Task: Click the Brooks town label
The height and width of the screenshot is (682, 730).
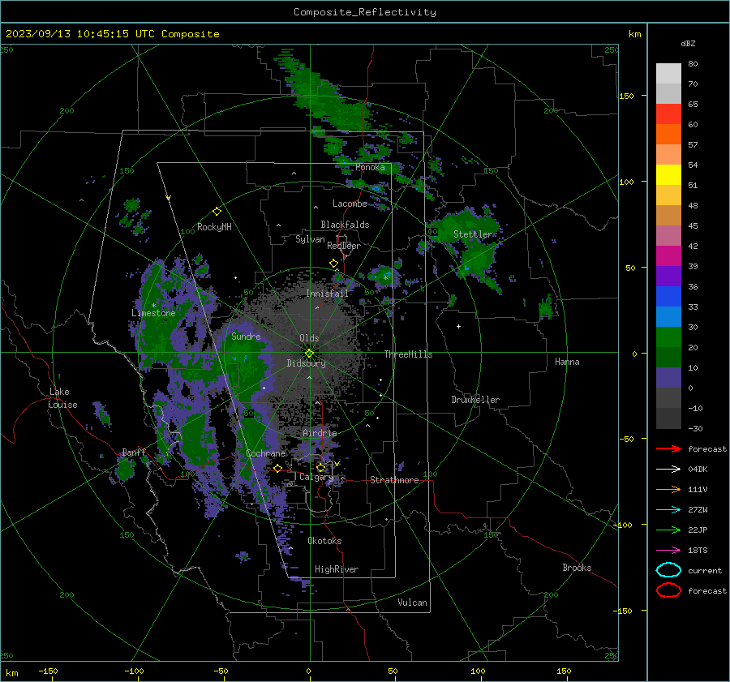Action: (x=577, y=568)
